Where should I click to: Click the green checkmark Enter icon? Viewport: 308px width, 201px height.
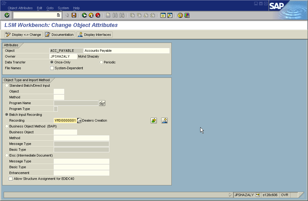click(6, 15)
